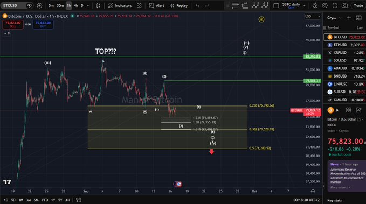
Task: Select ETHUSD in the watchlist
Action: [x=345, y=45]
